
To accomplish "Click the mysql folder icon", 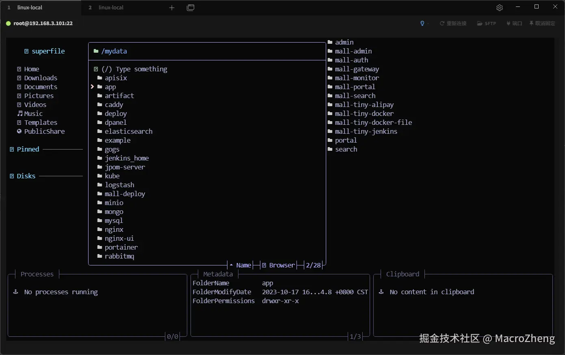I will 100,221.
